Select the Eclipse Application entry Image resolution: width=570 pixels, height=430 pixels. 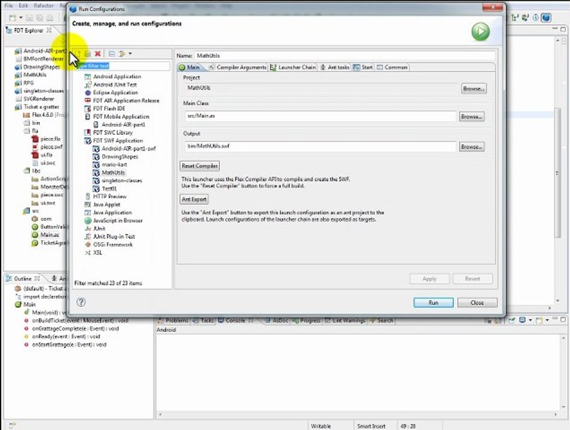115,93
